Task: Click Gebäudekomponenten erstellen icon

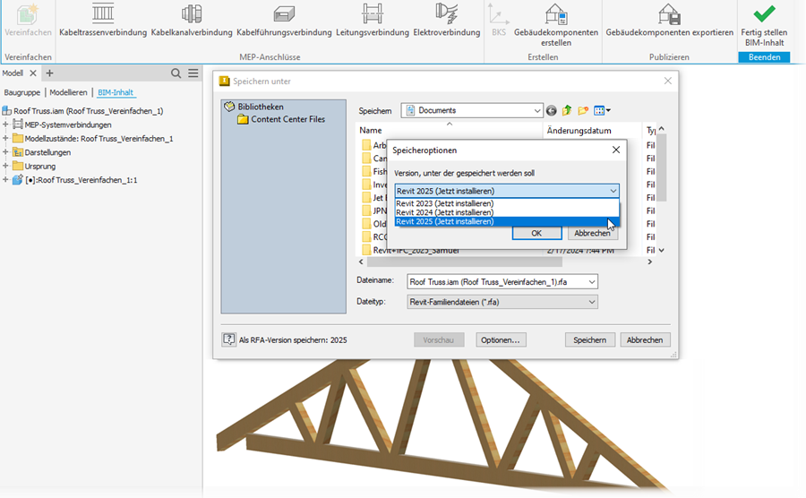Action: pos(555,14)
